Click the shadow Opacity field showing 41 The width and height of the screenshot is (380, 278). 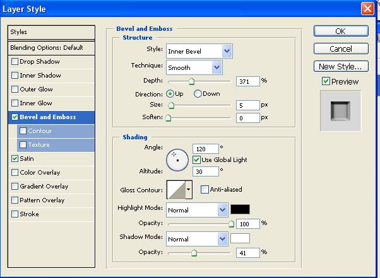(248, 253)
